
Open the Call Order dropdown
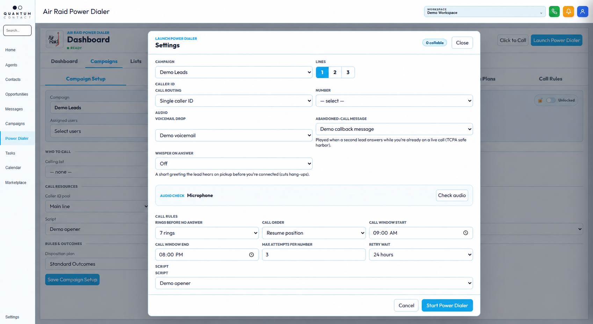[x=314, y=233]
